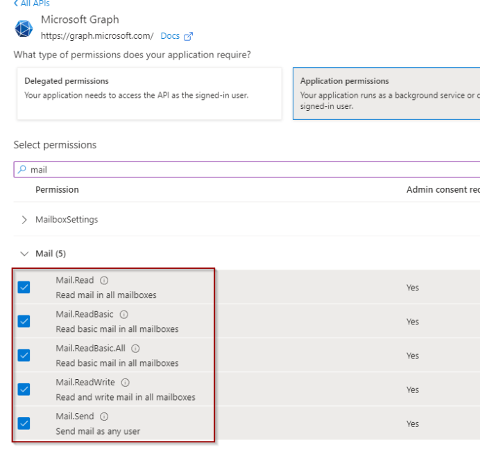Click the search magnifier icon
Image resolution: width=480 pixels, height=454 pixels.
tap(22, 169)
